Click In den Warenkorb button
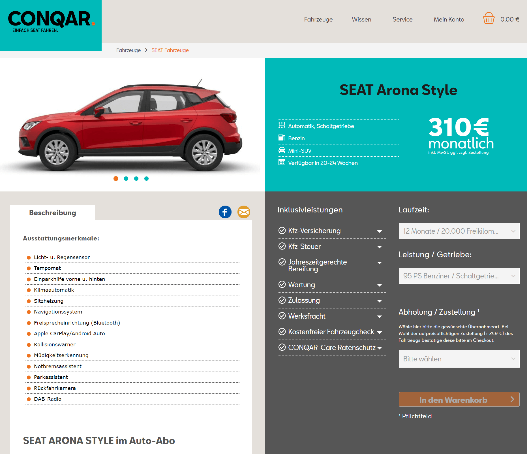 point(459,399)
